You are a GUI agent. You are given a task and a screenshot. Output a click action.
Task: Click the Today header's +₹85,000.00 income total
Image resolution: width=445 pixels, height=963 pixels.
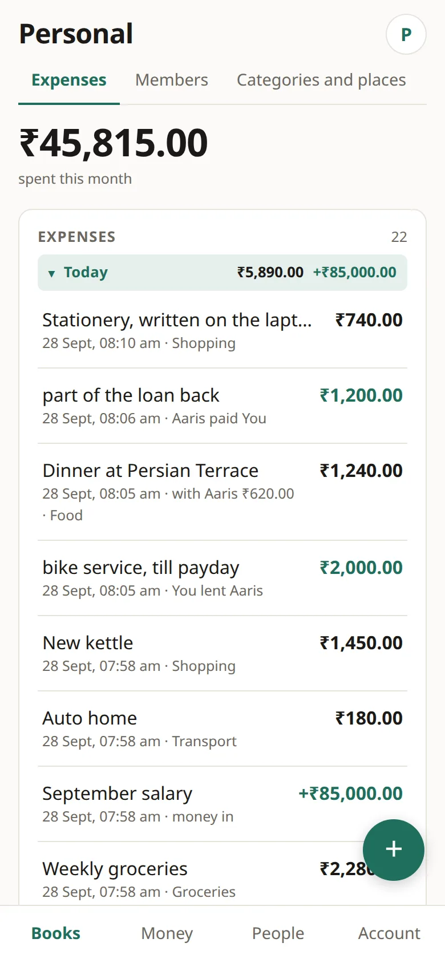[x=354, y=272]
